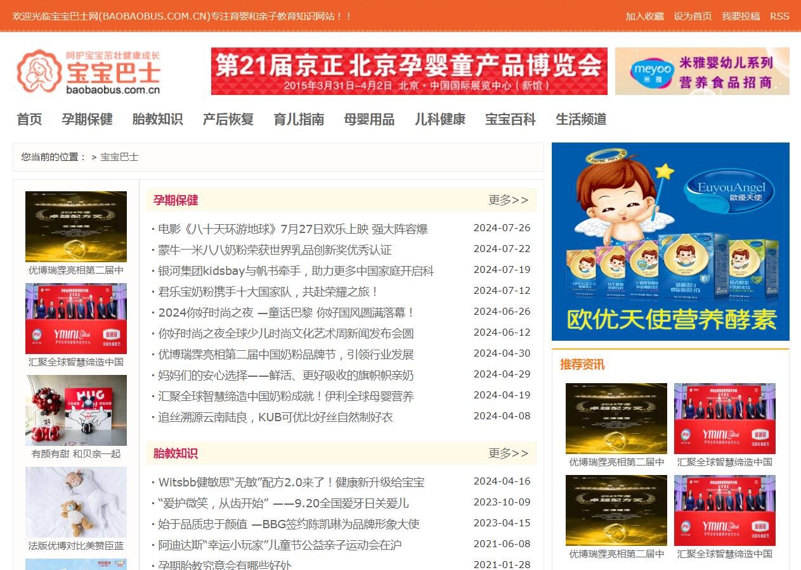Click the 您当前的位置 breadcrumb label
The width and height of the screenshot is (801, 570).
[x=53, y=156]
